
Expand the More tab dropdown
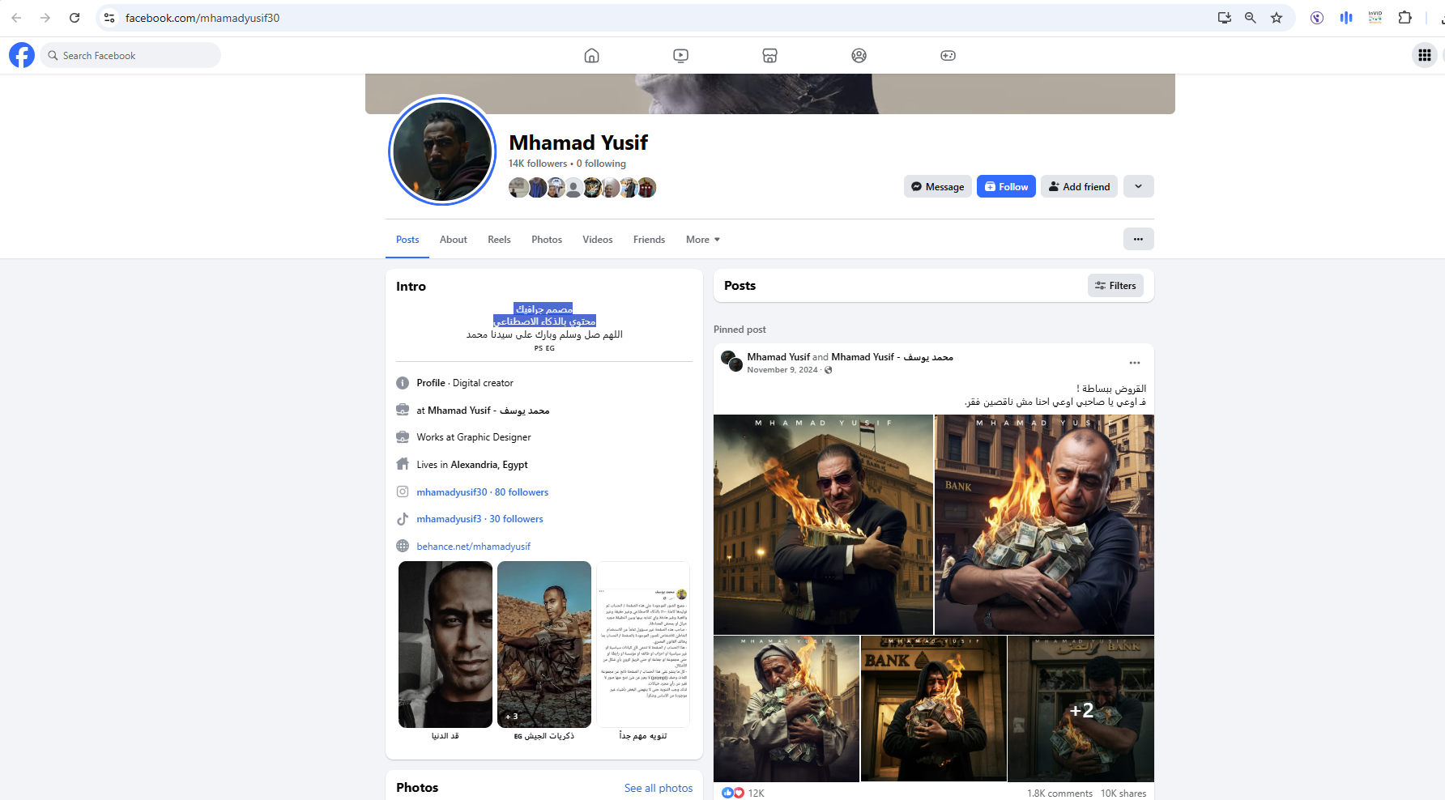[x=702, y=240]
